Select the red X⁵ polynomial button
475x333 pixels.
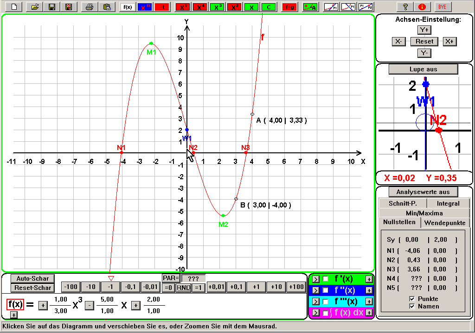(x=183, y=7)
